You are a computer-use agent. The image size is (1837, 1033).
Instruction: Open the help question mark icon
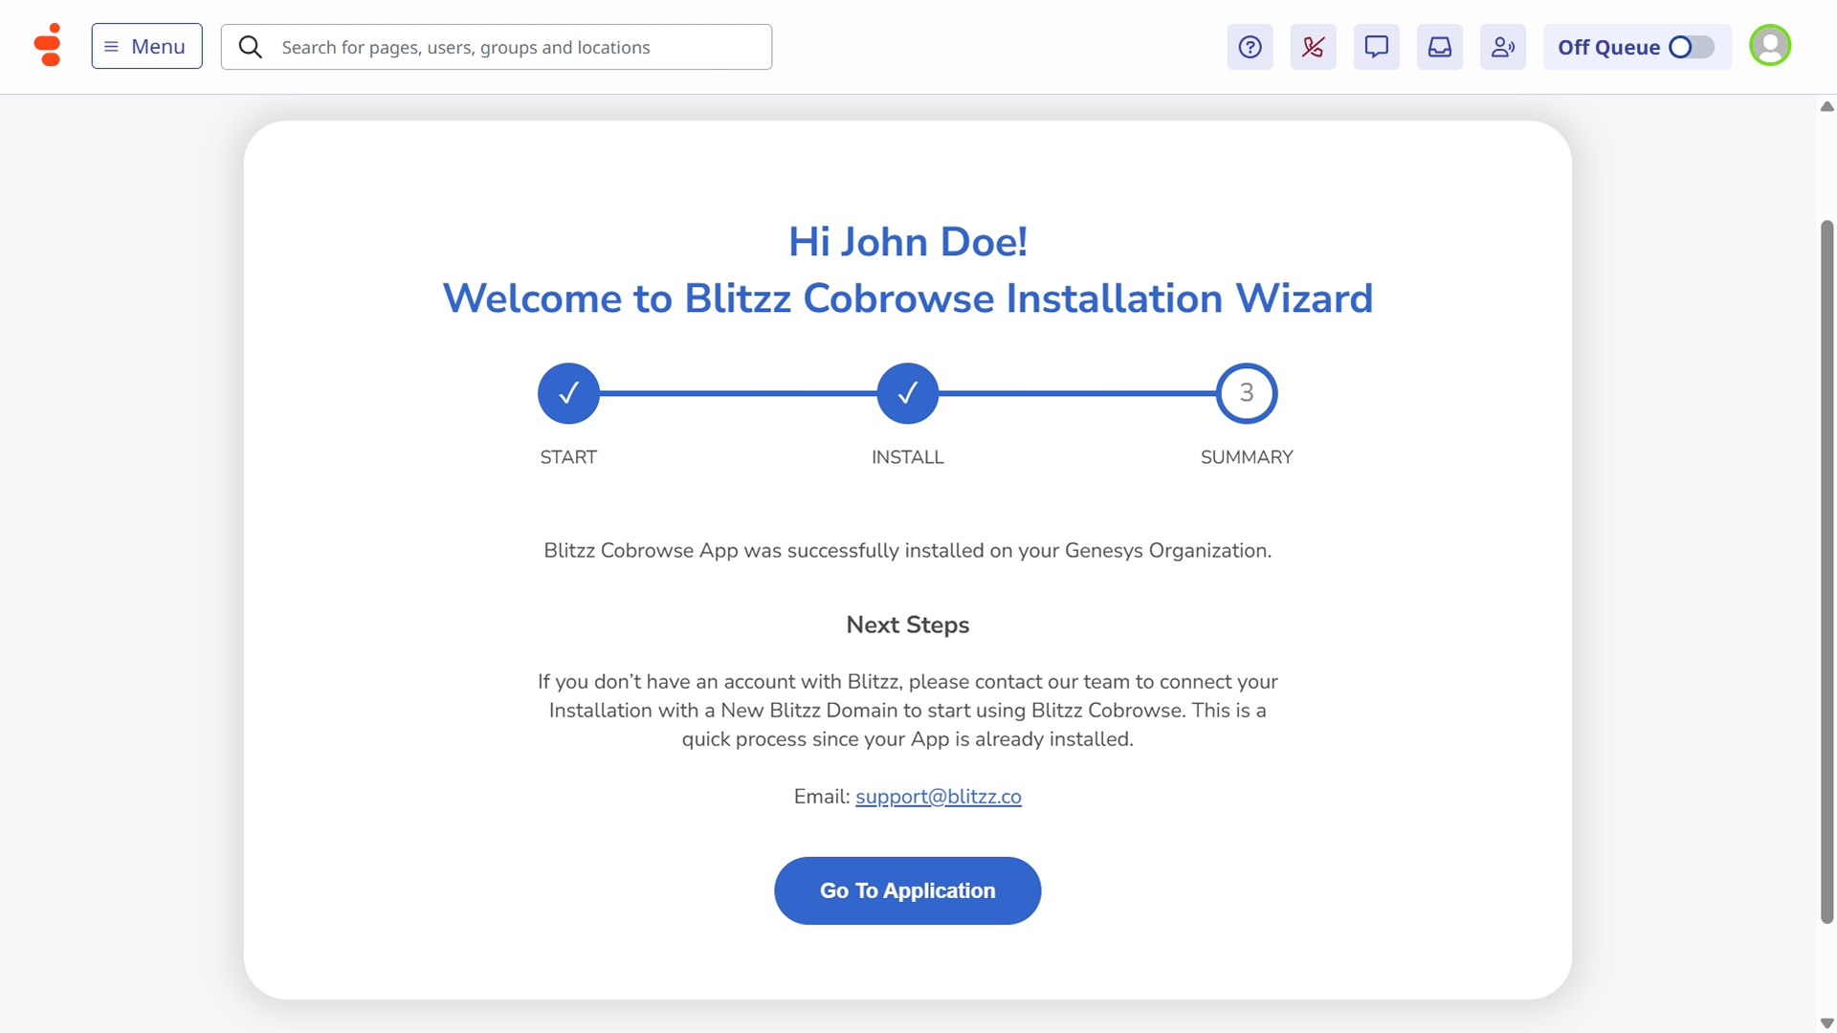point(1250,47)
